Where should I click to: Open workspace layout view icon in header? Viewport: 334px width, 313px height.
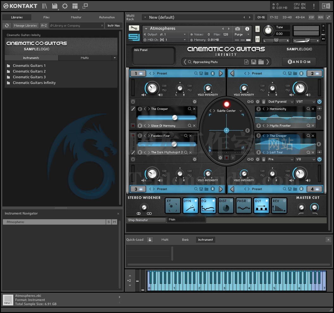(x=75, y=6)
